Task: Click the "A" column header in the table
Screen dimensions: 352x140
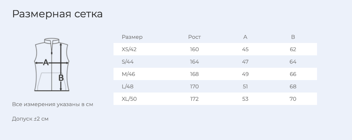Action: point(245,37)
